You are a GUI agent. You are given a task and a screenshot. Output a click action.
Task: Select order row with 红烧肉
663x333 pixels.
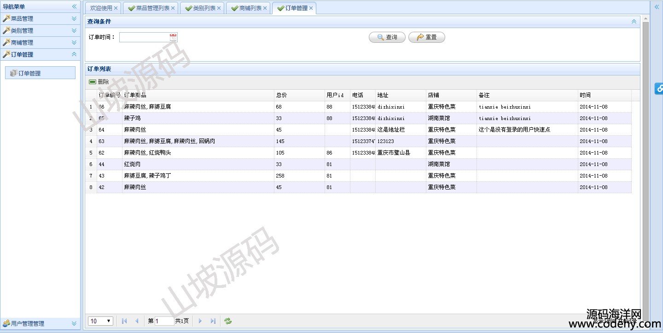pyautogui.click(x=358, y=164)
